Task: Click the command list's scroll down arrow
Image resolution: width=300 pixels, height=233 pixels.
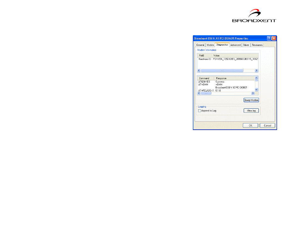Action: pos(256,89)
